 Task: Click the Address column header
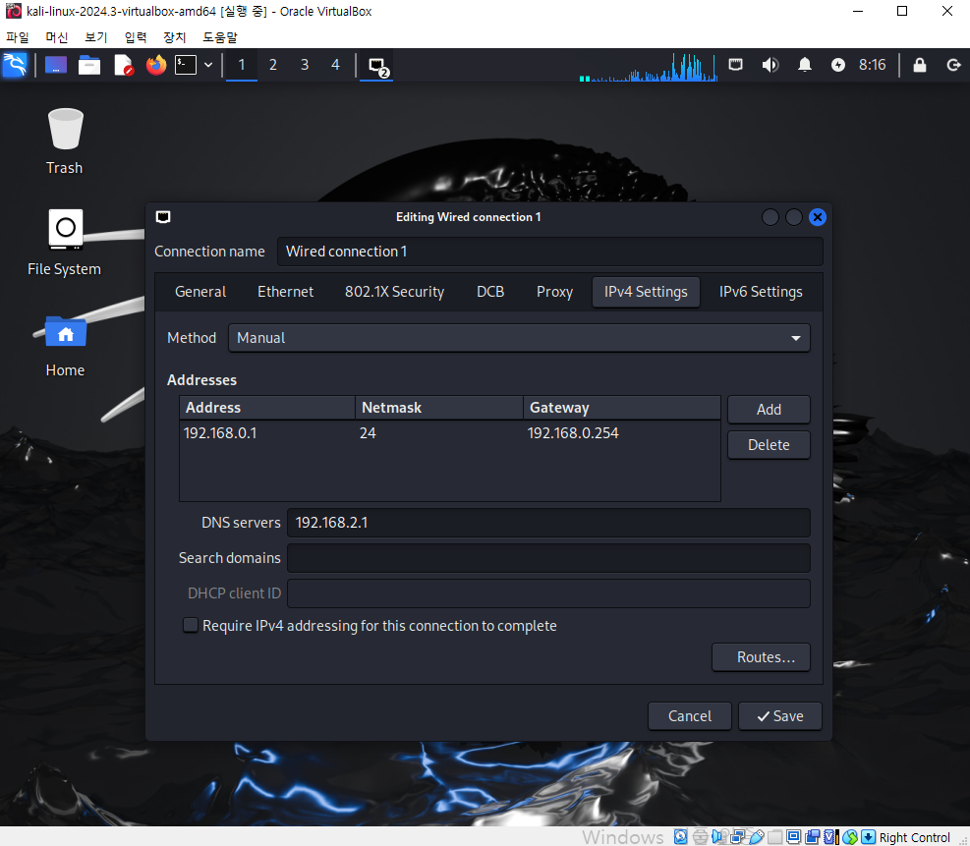[x=267, y=408]
